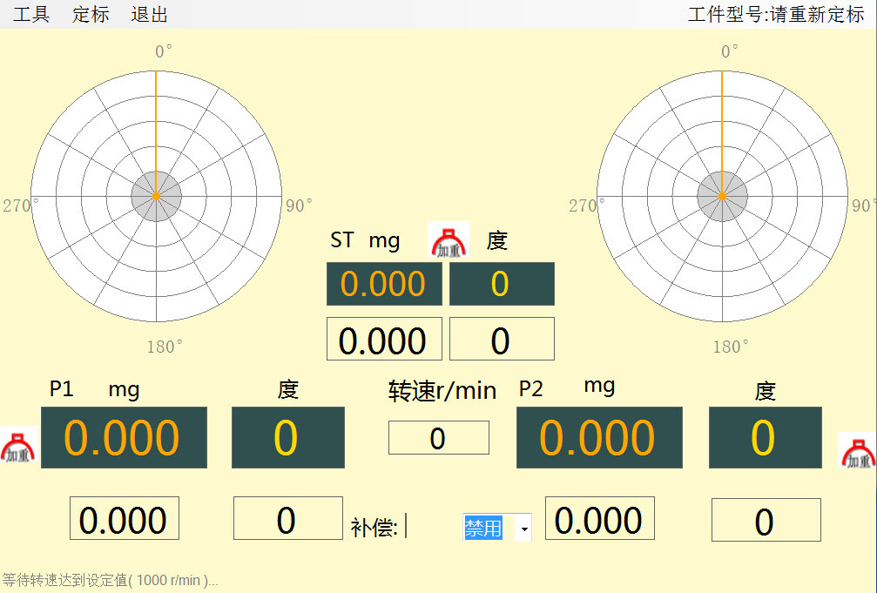
Task: Click the center of the right polar chart
Action: click(x=722, y=197)
